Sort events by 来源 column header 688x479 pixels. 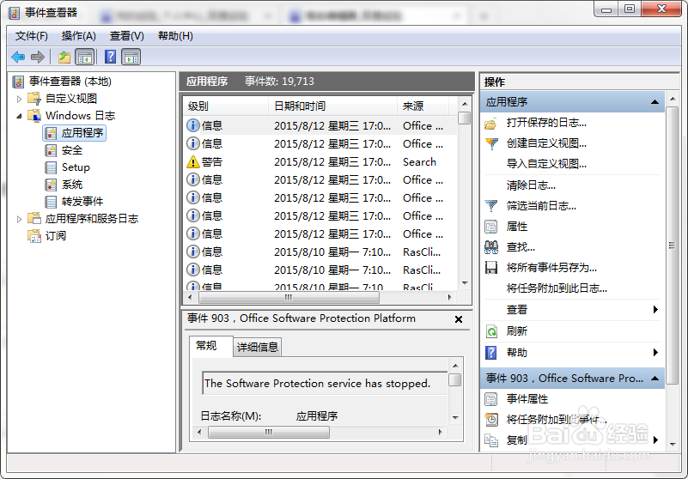pos(423,106)
